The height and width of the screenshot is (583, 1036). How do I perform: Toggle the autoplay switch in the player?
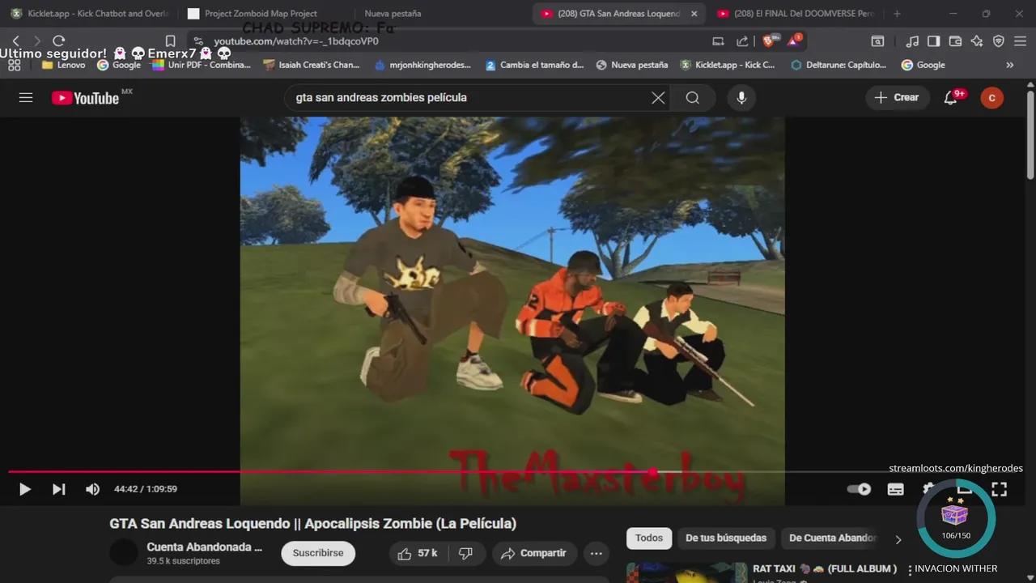point(859,489)
